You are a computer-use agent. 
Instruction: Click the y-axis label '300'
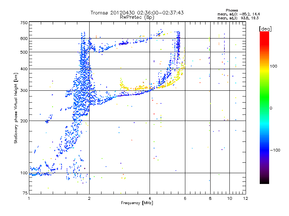point(24,91)
